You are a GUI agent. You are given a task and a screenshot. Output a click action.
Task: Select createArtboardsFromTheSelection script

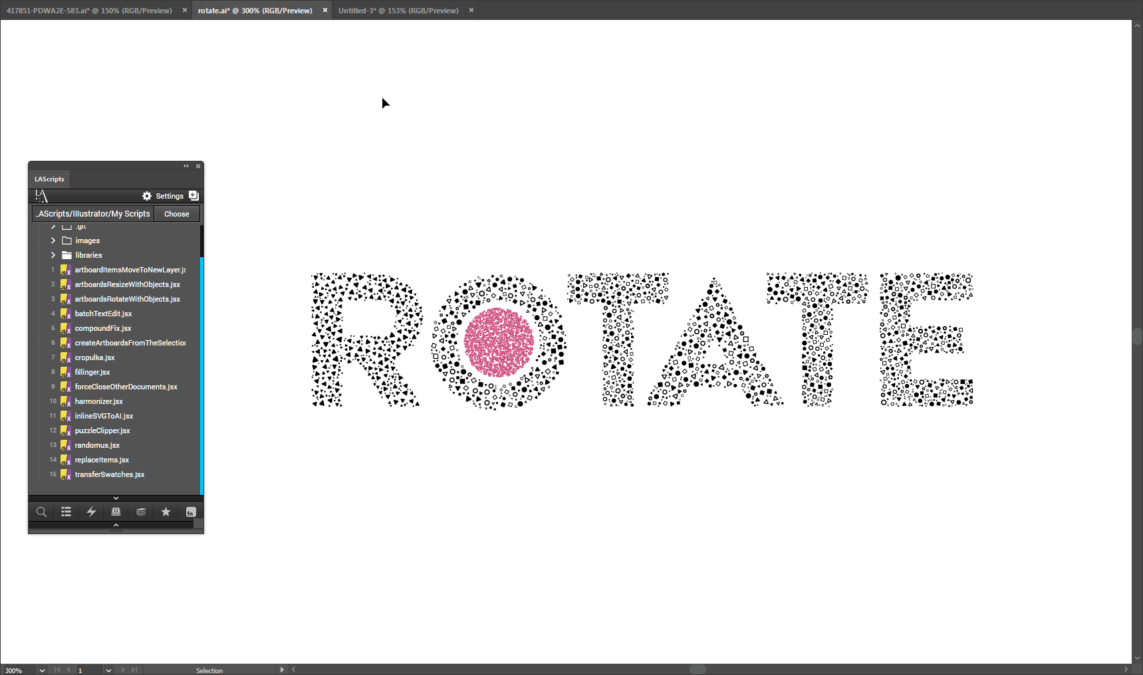pyautogui.click(x=114, y=343)
